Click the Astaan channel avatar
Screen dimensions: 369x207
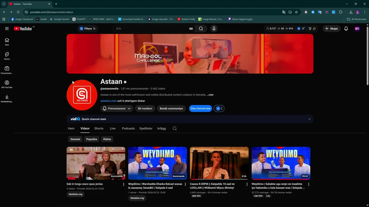(x=82, y=95)
